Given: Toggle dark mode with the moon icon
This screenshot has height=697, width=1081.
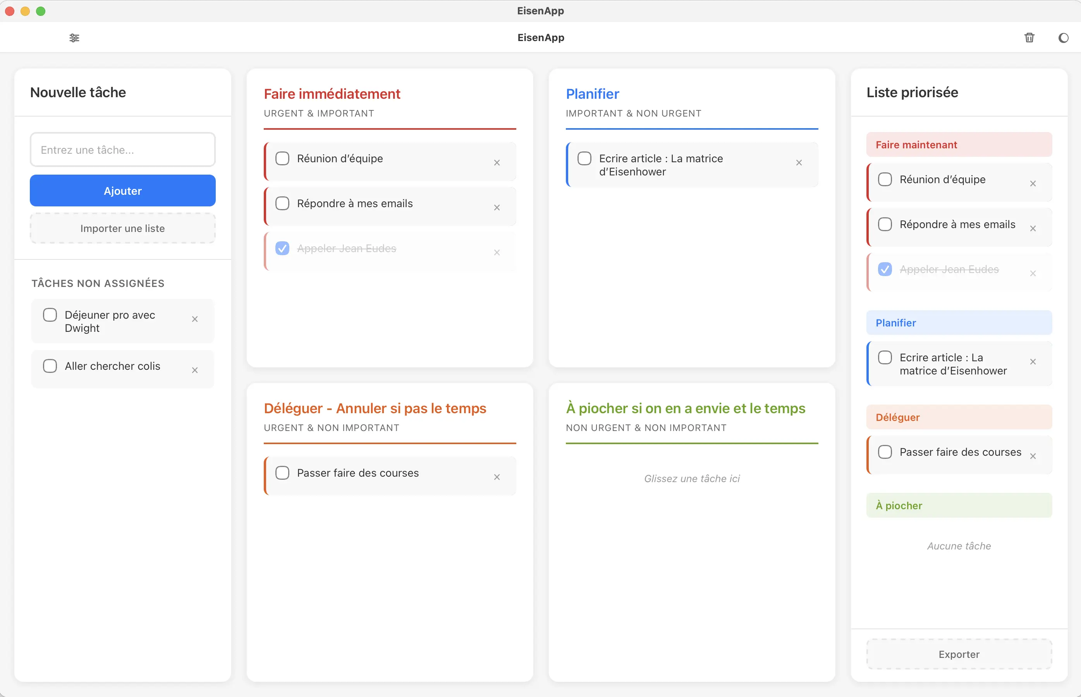Looking at the screenshot, I should pos(1063,38).
